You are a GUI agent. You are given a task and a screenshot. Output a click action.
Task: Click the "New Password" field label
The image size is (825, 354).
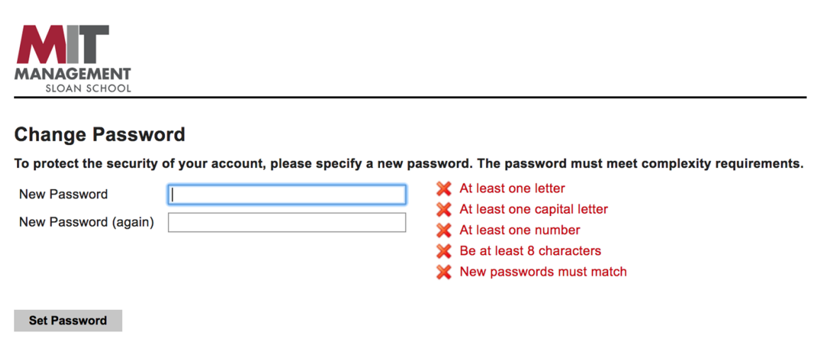point(63,194)
